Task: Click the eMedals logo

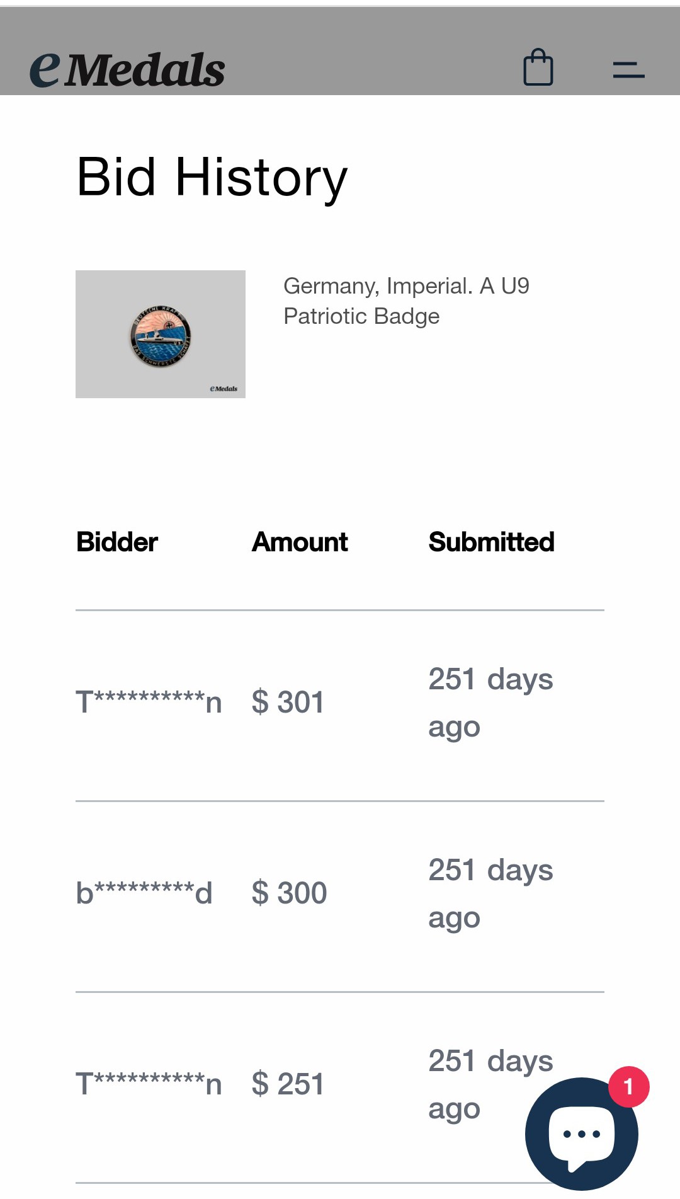Action: [127, 68]
